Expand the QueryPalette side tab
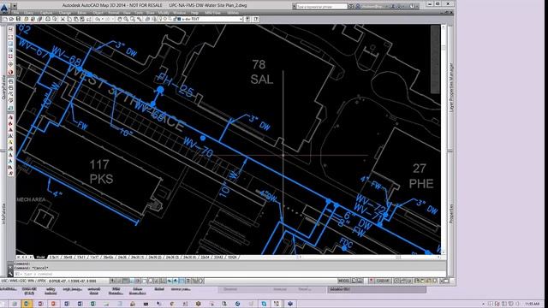548x308 pixels. coord(3,87)
